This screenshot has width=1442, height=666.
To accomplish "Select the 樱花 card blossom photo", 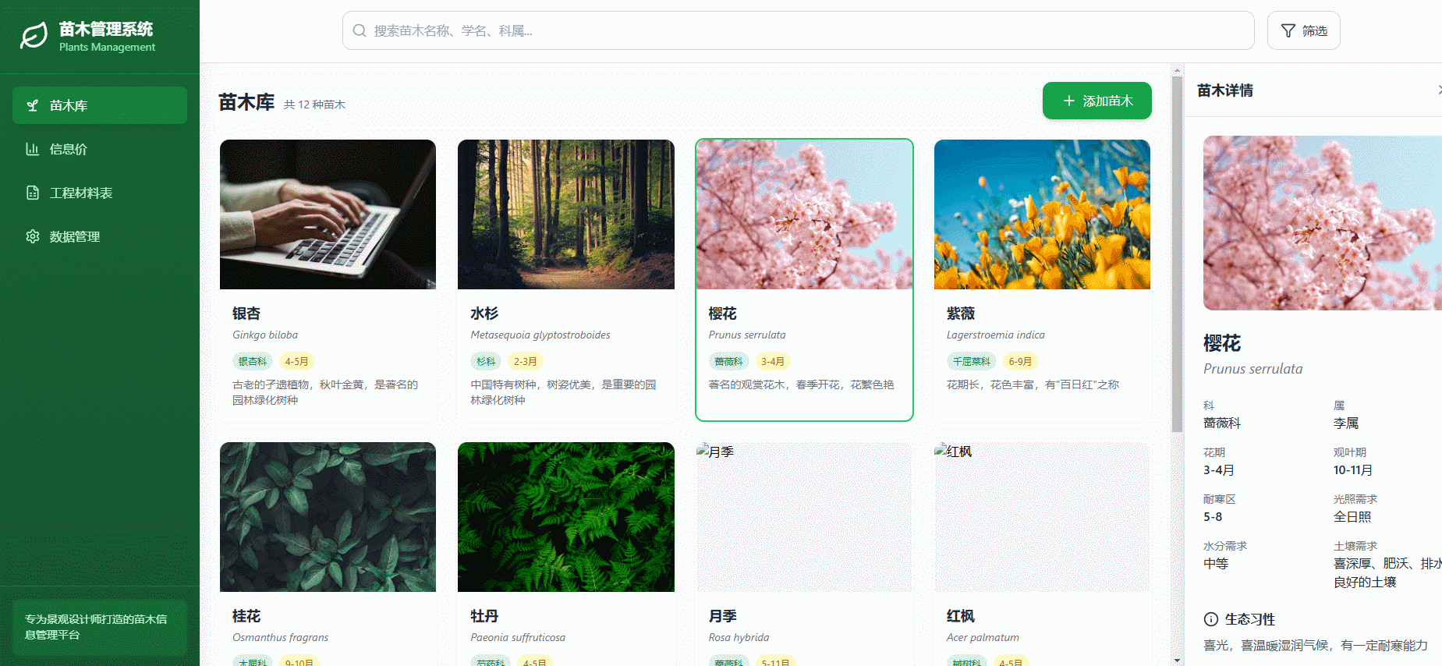I will tap(804, 214).
